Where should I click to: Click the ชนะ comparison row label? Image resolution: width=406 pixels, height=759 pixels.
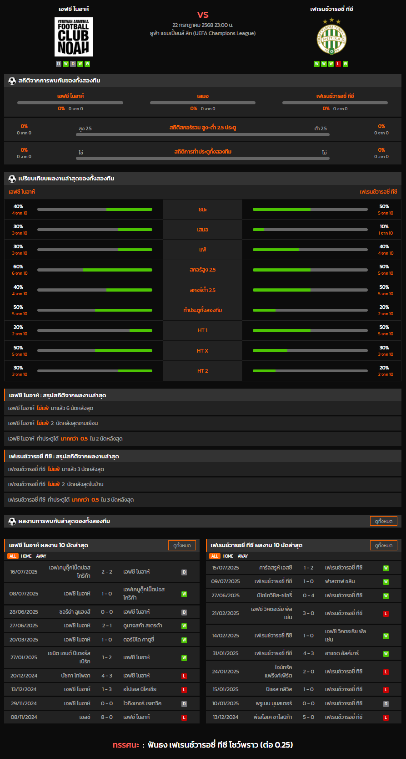coord(203,210)
